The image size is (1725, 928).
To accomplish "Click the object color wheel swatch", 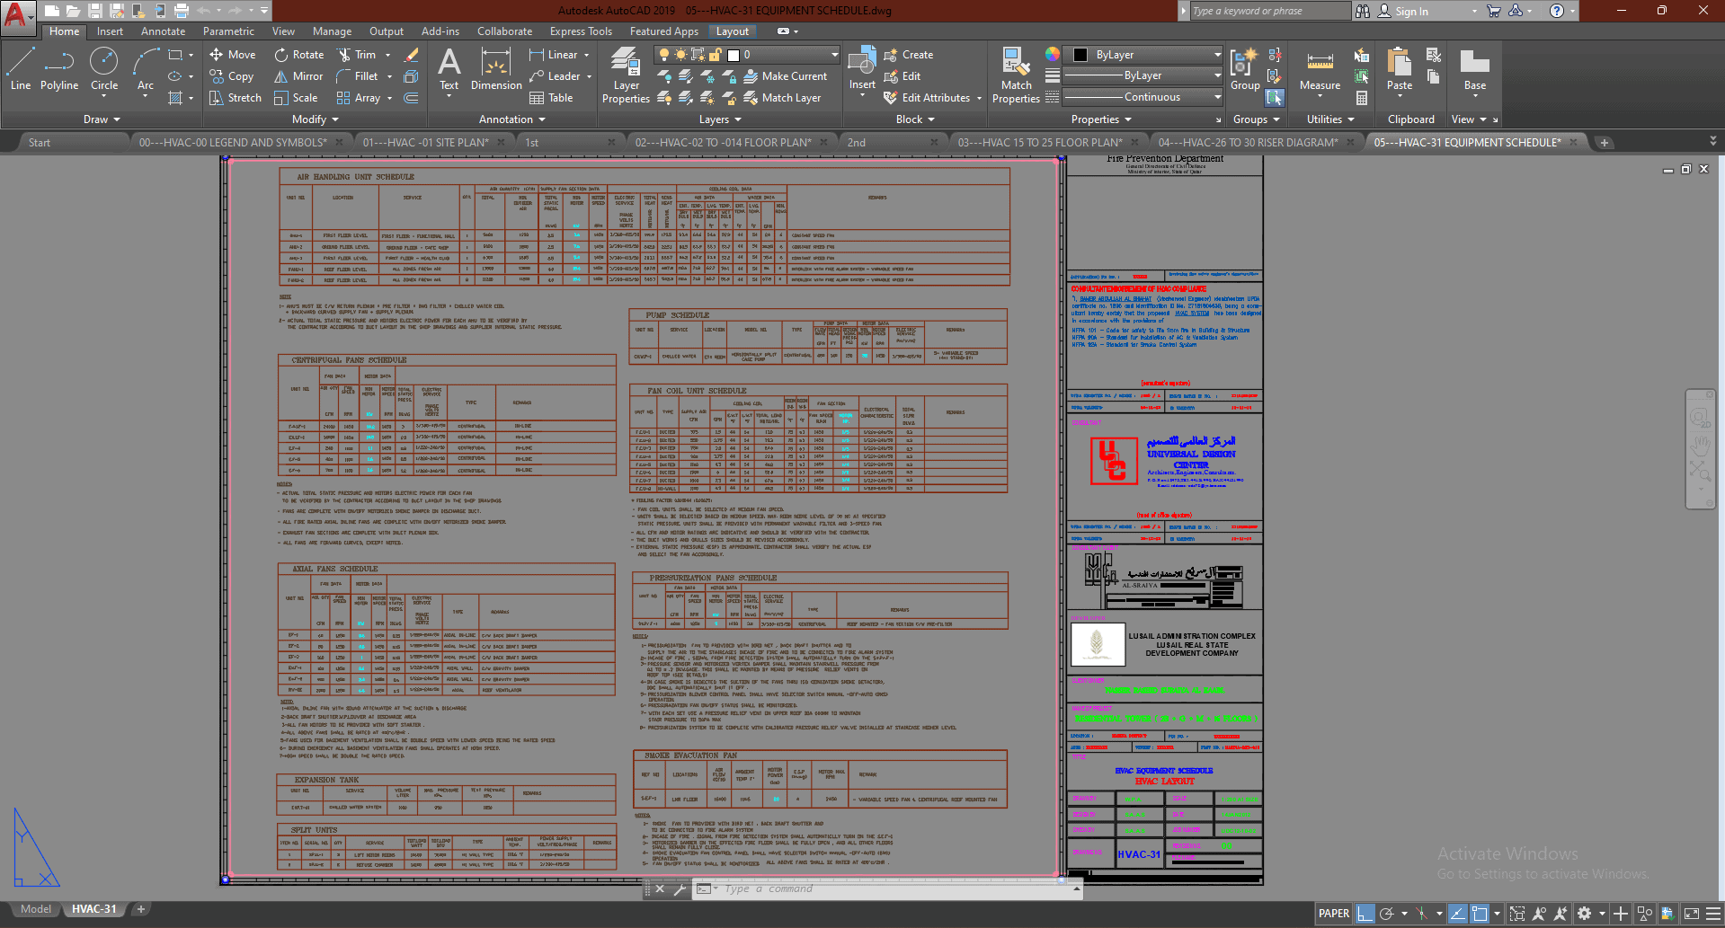I will point(1052,55).
